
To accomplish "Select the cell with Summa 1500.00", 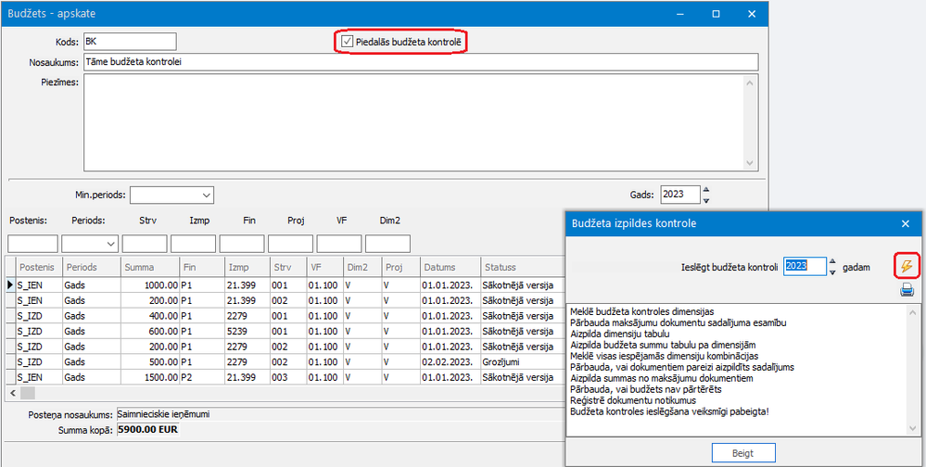I will (x=150, y=377).
